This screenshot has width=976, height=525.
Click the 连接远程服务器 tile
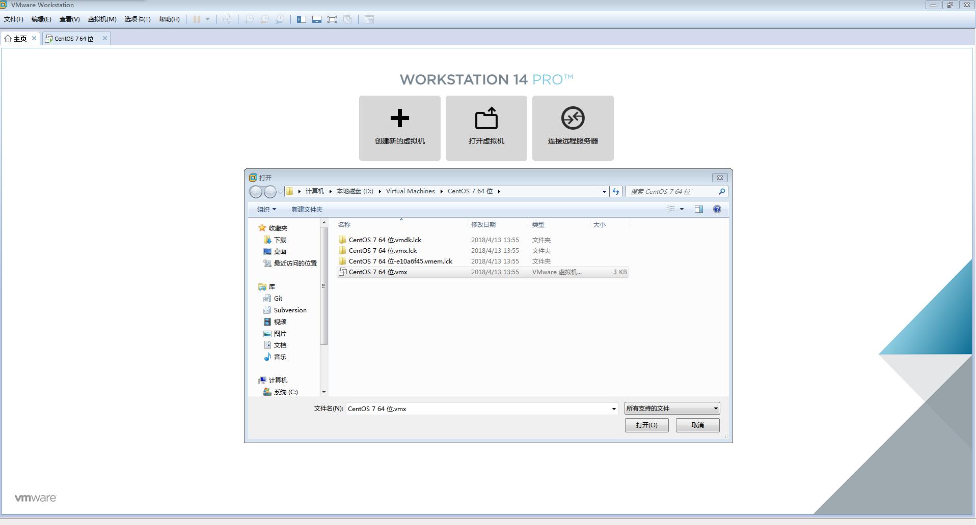click(x=573, y=128)
